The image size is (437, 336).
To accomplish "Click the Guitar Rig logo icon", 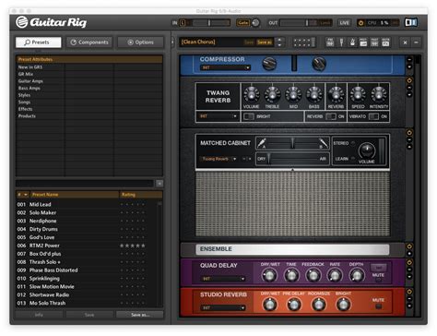I will (x=21, y=22).
